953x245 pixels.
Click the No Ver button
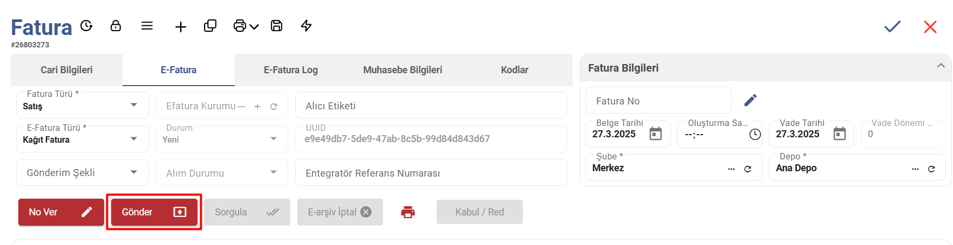61,212
